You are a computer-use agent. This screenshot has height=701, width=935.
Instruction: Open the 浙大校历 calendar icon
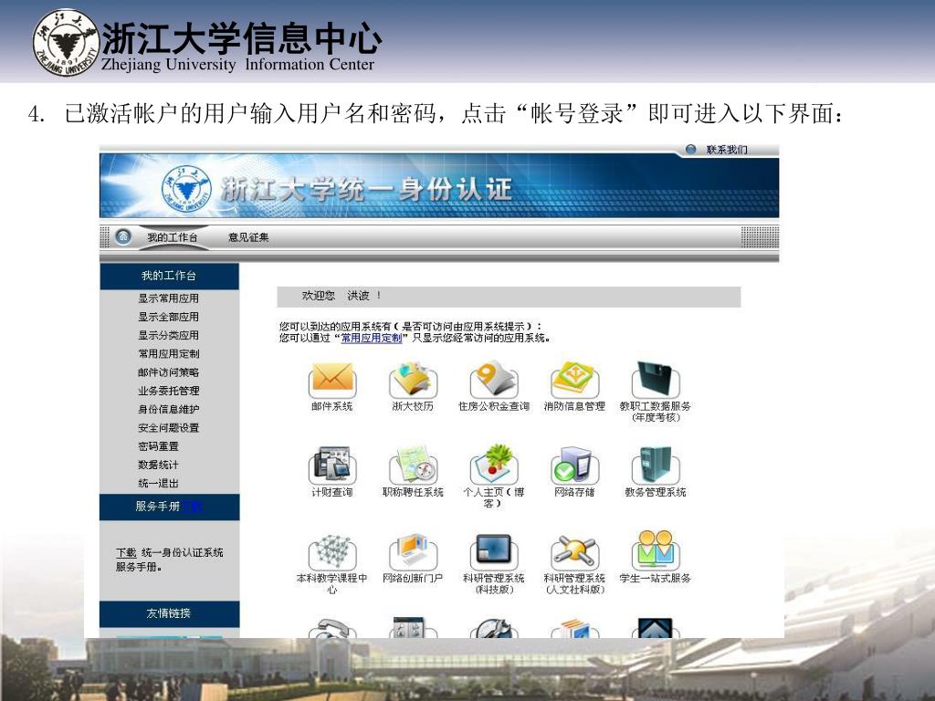[x=413, y=381]
